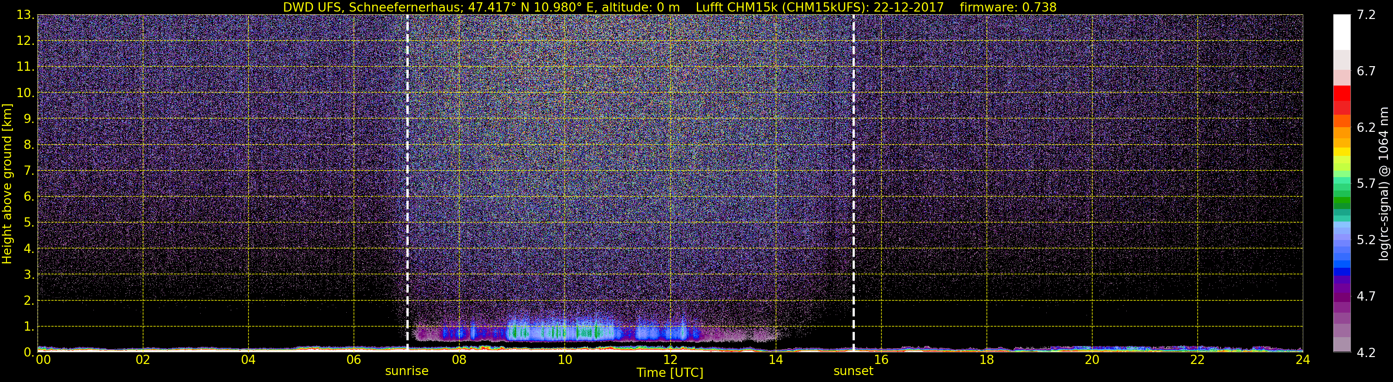Click the colorbar tick value 6.2
1393x382 pixels.
pos(1366,128)
